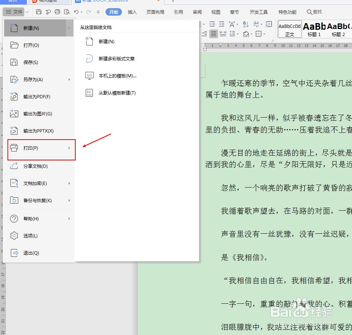
Task: Click the Increase Indent icon
Action: pyautogui.click(x=221, y=24)
